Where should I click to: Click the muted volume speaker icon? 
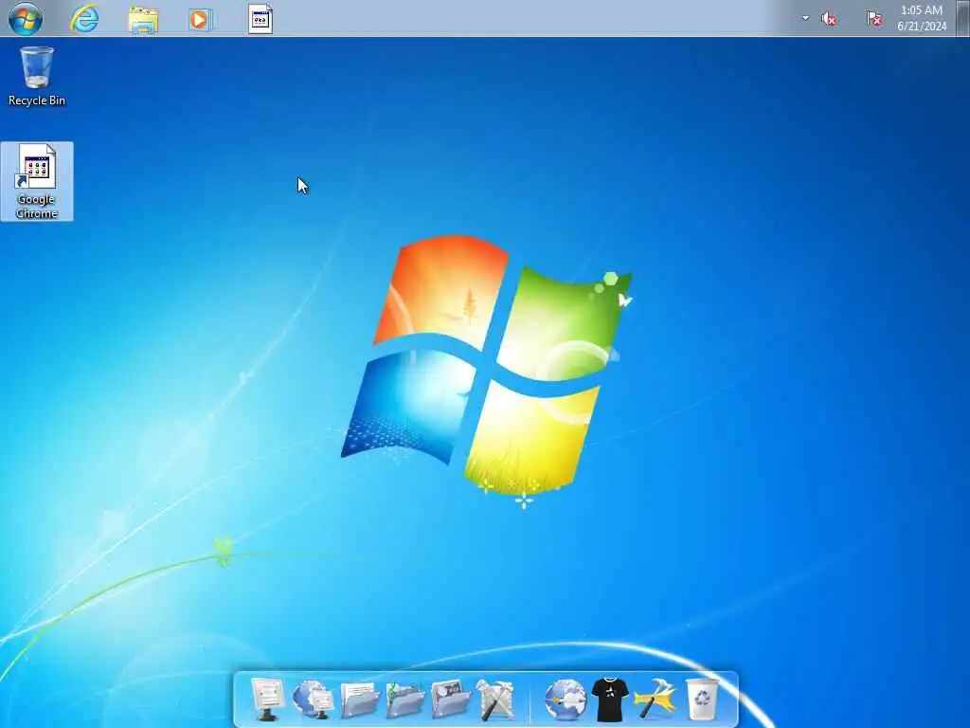pos(828,19)
